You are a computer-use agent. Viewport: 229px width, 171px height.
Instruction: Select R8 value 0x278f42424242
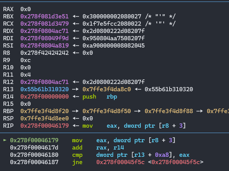44,53
